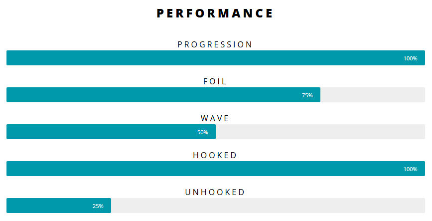Viewport: 432px width, 221px height.
Task: Click the FOIL label text
Action: [215, 81]
